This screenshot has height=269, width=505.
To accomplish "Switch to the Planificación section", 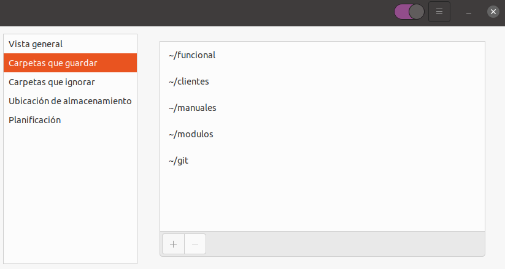I will pos(70,120).
